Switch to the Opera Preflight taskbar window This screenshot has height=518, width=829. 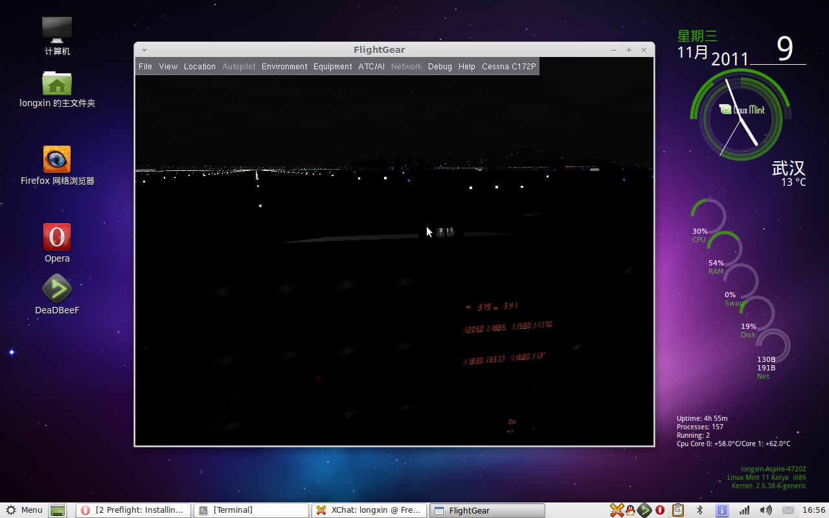click(x=133, y=510)
